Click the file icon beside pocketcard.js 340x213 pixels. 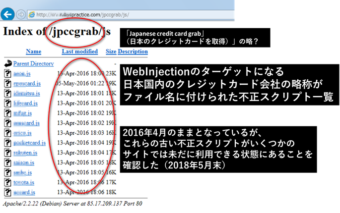[7, 143]
